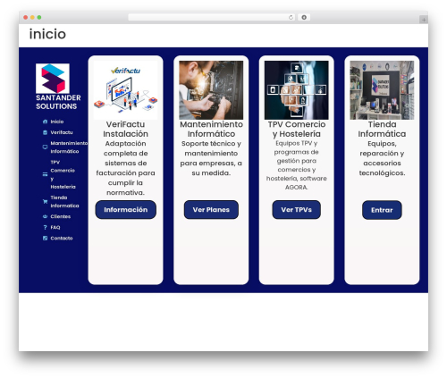Screen dimensions: 447x378
Task: Click the monitor icon for Mantenimiento Informático
Action: click(x=45, y=147)
